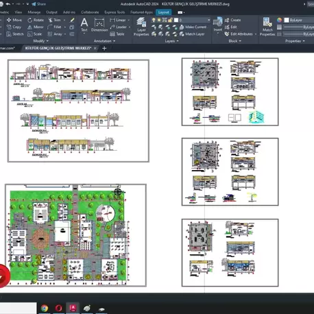Screen dimensions: 314x314
Task: Select the Rotate tool
Action: click(x=36, y=20)
